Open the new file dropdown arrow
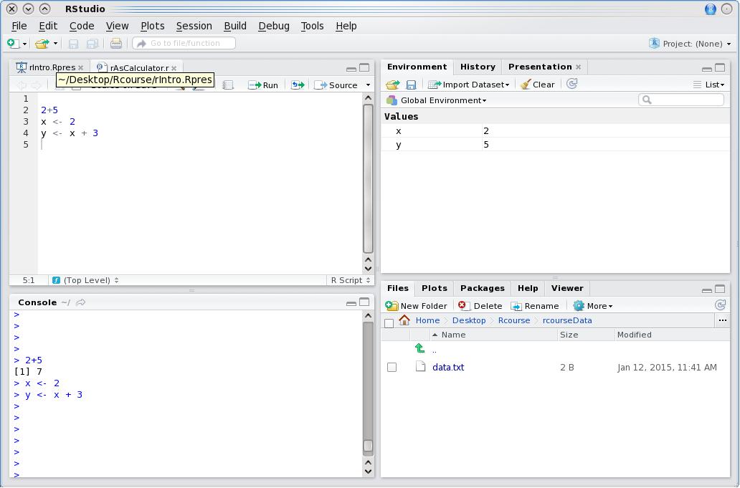The height and width of the screenshot is (488, 740). point(24,44)
